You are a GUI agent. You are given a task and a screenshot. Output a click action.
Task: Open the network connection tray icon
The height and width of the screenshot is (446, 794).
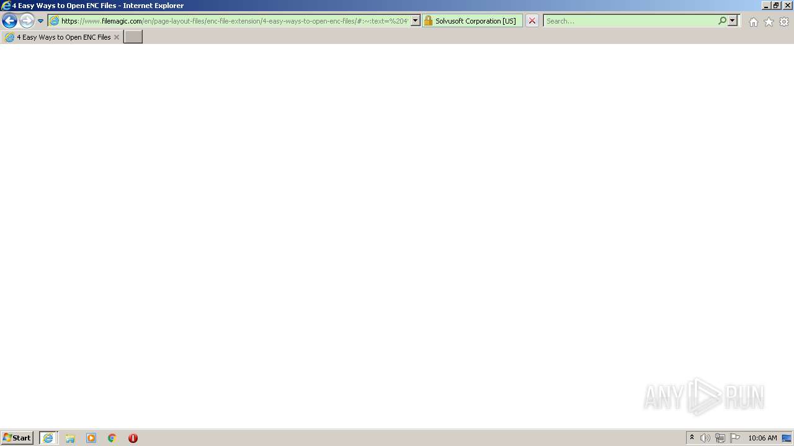(x=720, y=438)
